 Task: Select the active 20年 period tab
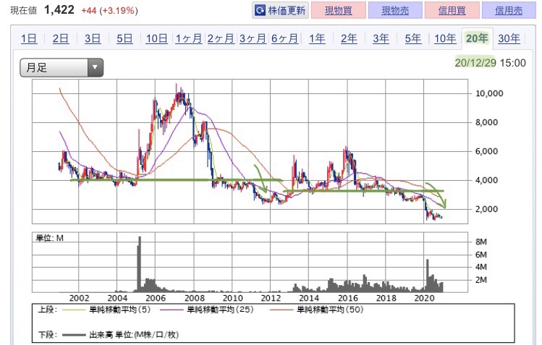(x=477, y=38)
